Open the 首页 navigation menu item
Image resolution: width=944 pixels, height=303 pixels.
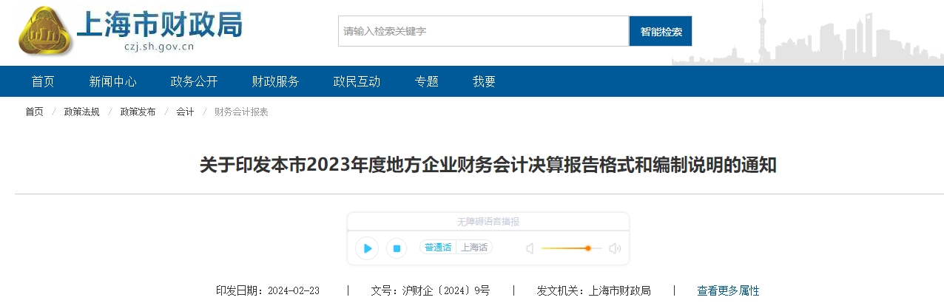pos(42,81)
